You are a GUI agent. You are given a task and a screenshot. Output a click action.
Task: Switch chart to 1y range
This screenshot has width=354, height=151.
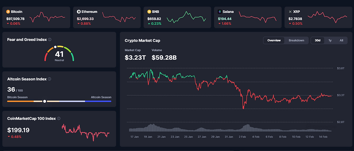(x=330, y=40)
